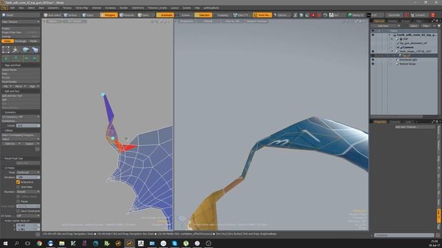Click the Automatic action center button
The width and height of the screenshot is (442, 248).
[x=165, y=15]
